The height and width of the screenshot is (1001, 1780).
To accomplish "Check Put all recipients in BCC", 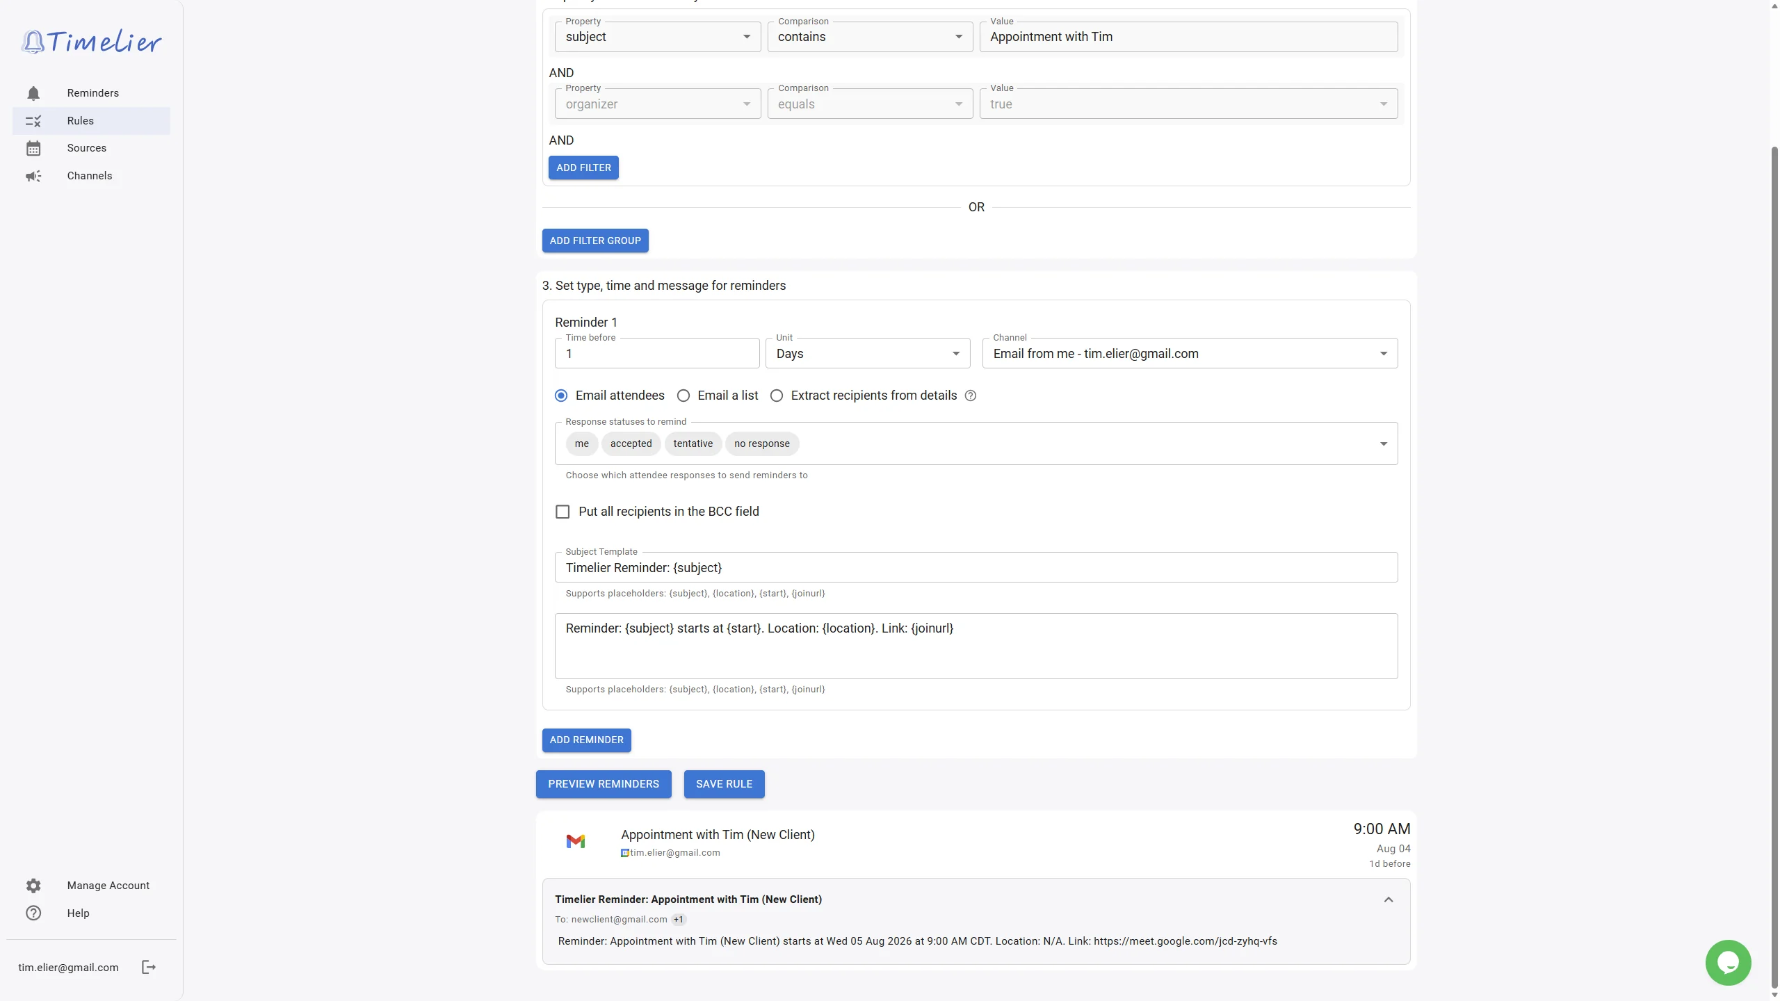I will [x=563, y=512].
